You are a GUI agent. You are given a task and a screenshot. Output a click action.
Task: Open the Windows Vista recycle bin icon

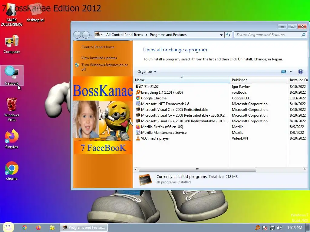12,109
